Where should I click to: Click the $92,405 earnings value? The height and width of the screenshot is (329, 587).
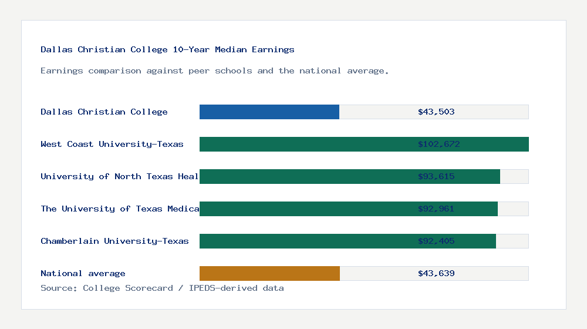click(x=436, y=241)
